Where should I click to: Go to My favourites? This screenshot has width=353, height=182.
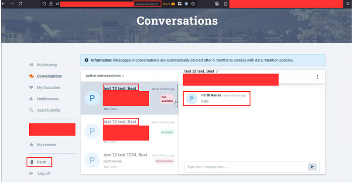pos(48,88)
